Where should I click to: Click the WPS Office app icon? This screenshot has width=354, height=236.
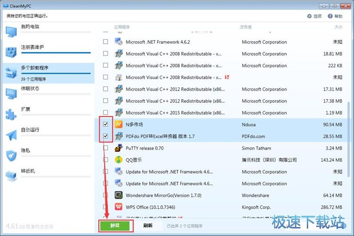tap(119, 207)
